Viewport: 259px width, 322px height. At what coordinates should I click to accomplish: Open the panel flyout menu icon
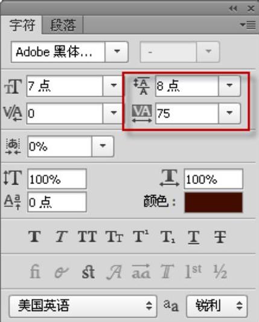(248, 25)
